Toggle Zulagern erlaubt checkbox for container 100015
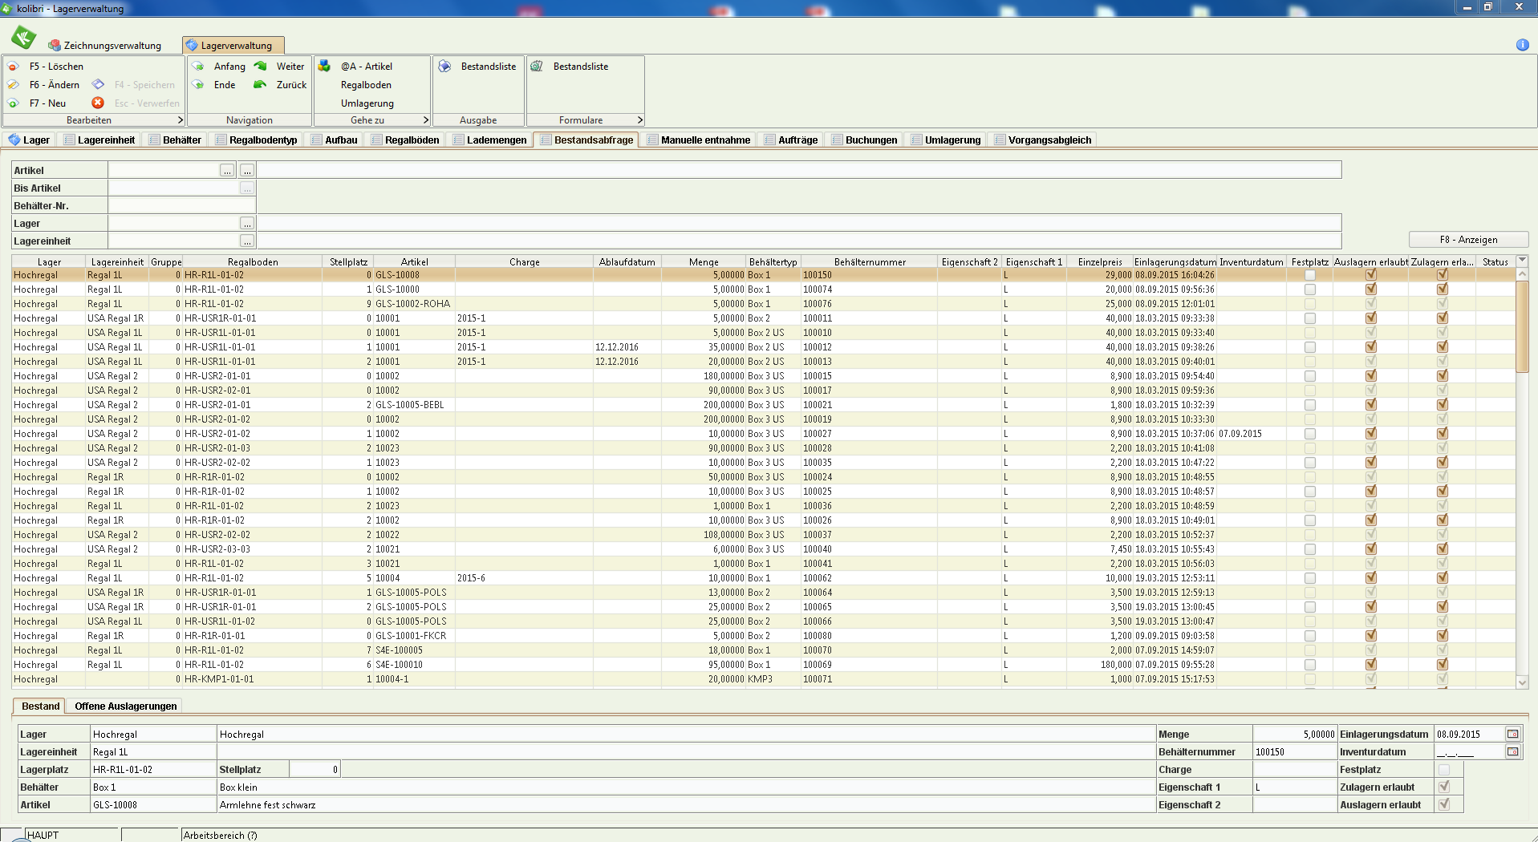1538x842 pixels. tap(1443, 376)
